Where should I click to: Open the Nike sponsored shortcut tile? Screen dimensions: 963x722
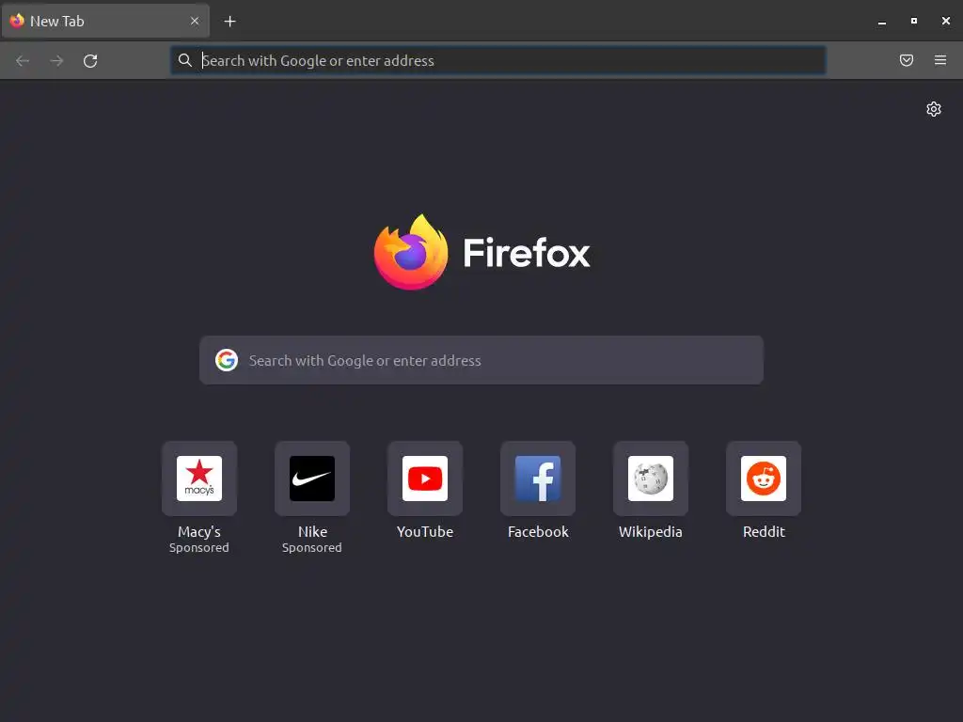tap(312, 479)
